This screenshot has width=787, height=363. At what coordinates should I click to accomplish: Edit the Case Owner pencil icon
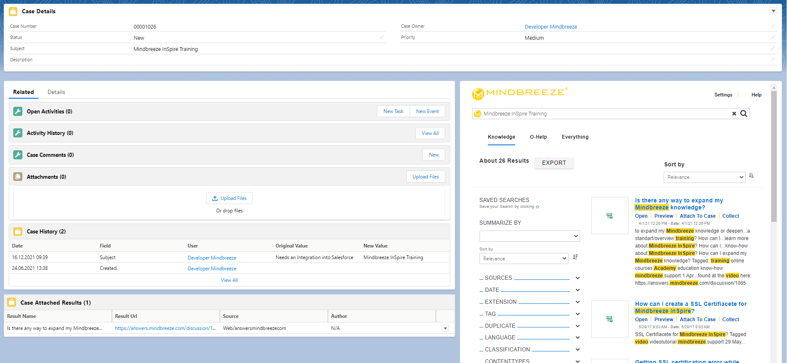tap(773, 26)
